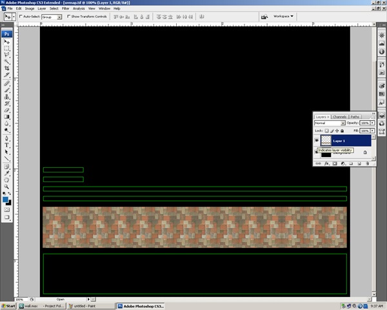Click the Create new group folder icon
Screen dimensions: 387x310
pyautogui.click(x=351, y=163)
